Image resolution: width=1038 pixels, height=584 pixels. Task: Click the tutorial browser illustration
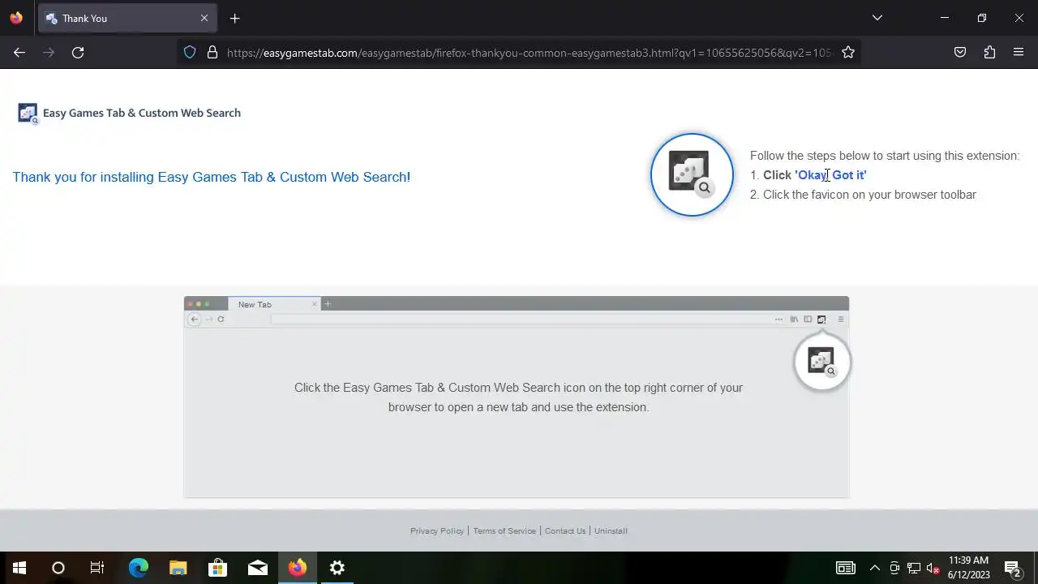click(517, 397)
